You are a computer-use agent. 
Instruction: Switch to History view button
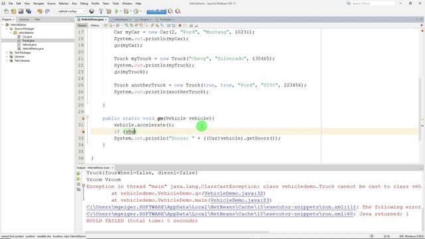pyautogui.click(x=95, y=25)
